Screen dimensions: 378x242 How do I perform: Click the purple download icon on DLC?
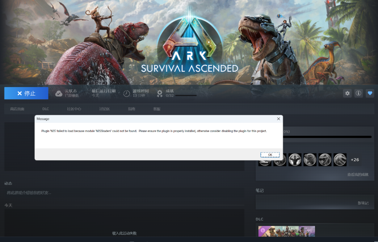click(263, 230)
